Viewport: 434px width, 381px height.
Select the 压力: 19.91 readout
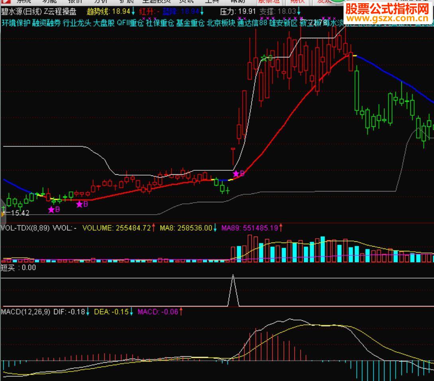click(238, 12)
